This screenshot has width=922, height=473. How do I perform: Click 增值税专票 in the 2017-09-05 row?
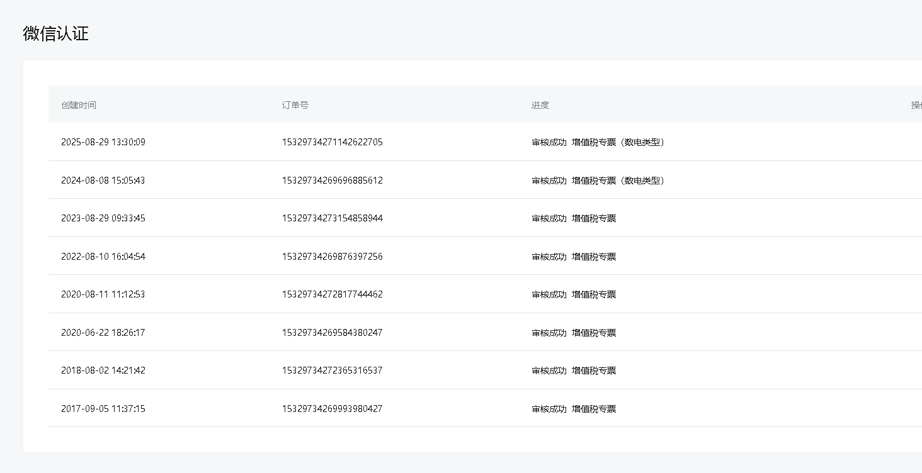tap(594, 409)
